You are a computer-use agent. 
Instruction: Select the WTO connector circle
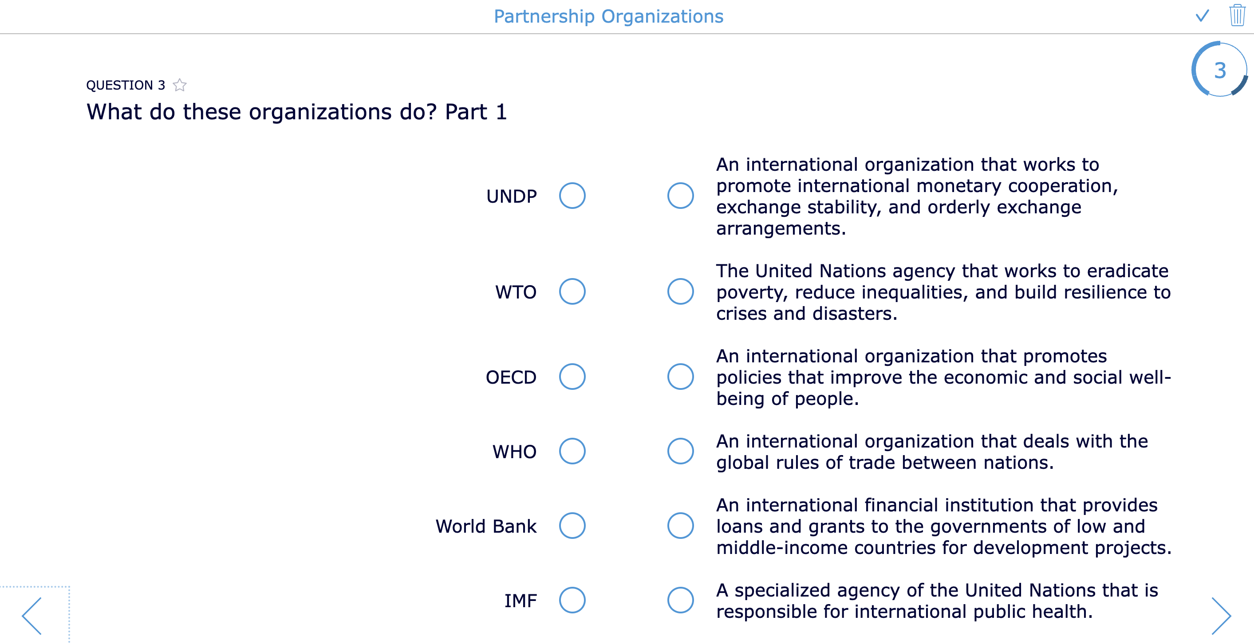573,292
